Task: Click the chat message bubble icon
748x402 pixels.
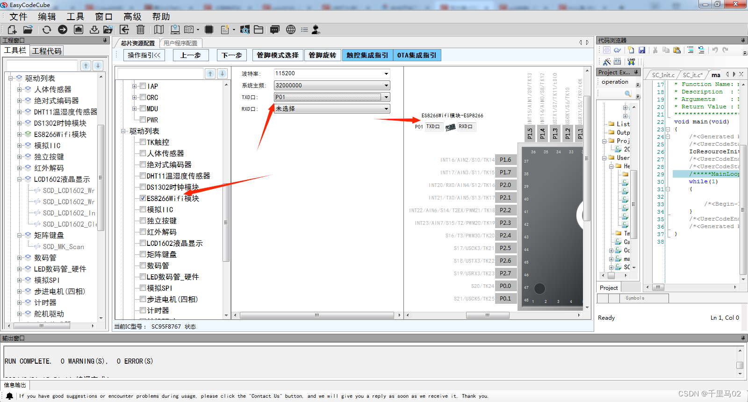Action: (275, 29)
